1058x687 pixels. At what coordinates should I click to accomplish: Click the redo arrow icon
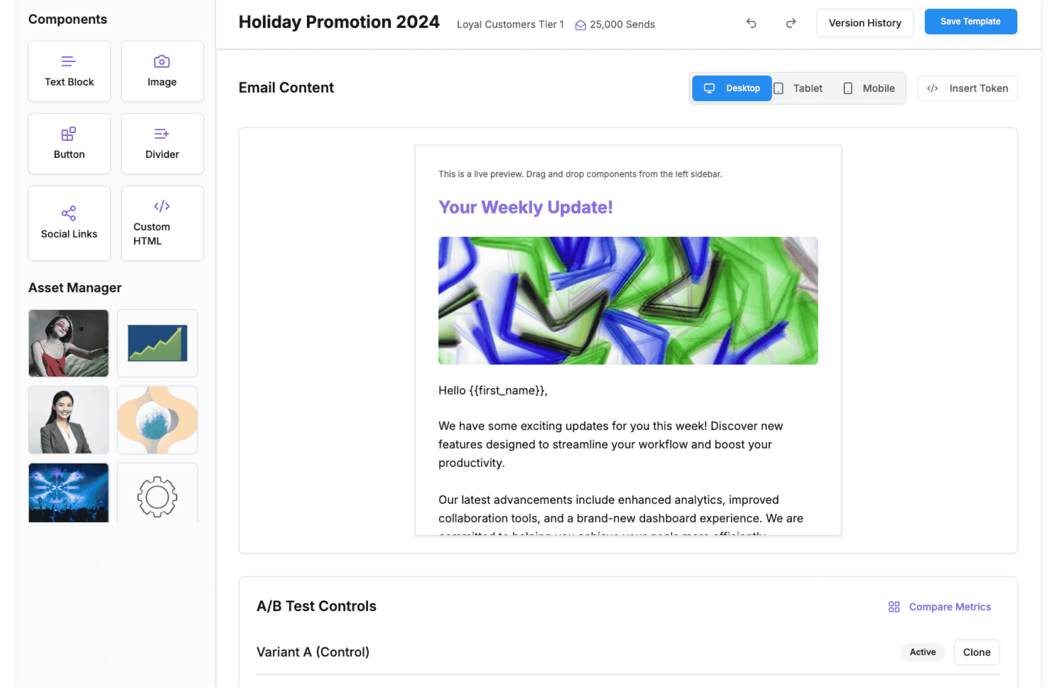tap(791, 23)
